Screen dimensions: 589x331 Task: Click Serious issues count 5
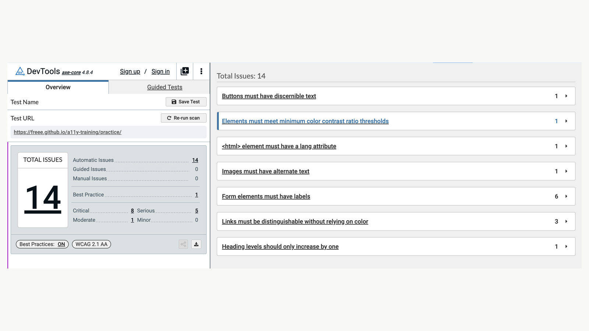pos(197,211)
